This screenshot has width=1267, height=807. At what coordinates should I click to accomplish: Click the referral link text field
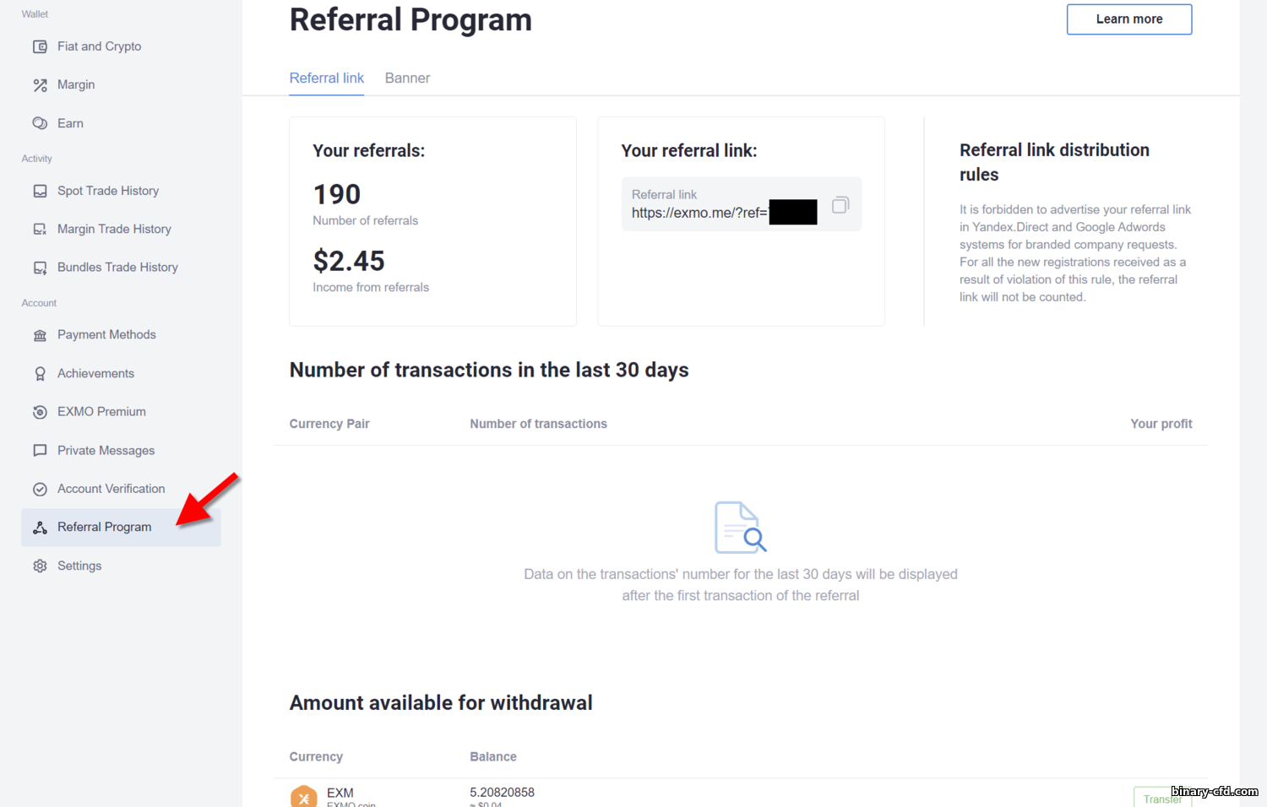tap(741, 204)
